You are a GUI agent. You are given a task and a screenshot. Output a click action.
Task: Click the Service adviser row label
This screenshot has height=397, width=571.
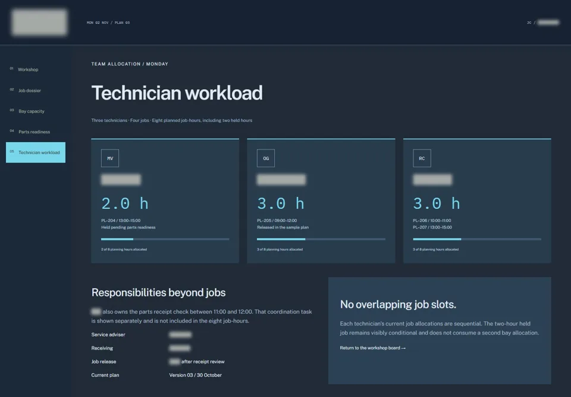[x=108, y=335]
